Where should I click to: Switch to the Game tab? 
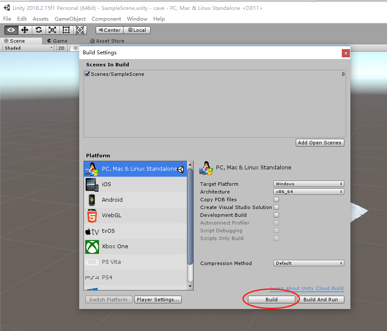[x=57, y=41]
